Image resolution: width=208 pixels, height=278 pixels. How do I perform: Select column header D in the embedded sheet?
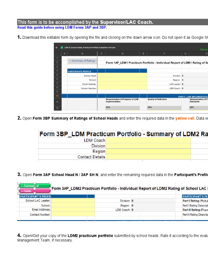click(x=123, y=53)
